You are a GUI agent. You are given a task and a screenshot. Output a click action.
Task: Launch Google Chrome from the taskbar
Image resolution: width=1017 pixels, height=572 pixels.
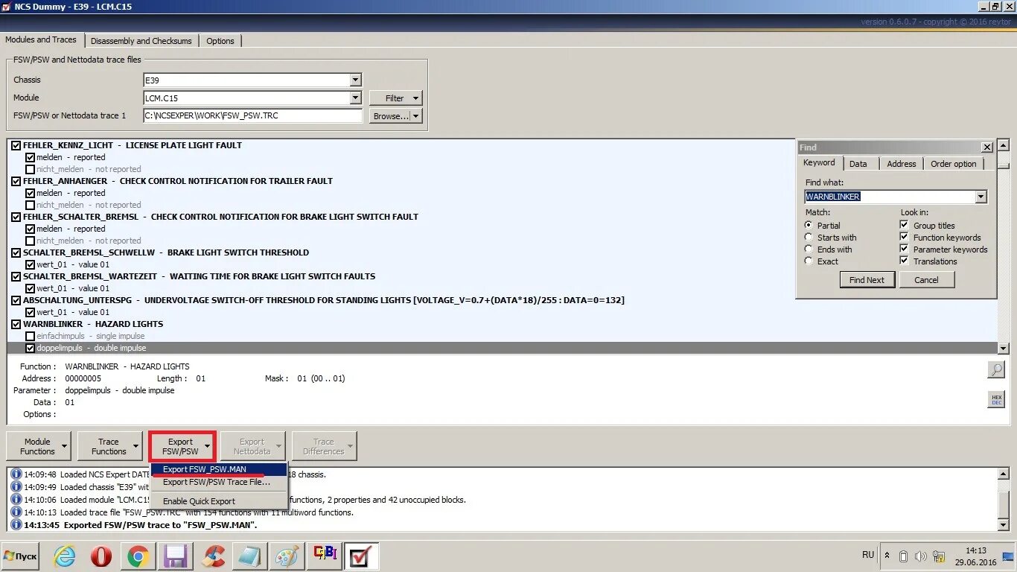click(138, 556)
